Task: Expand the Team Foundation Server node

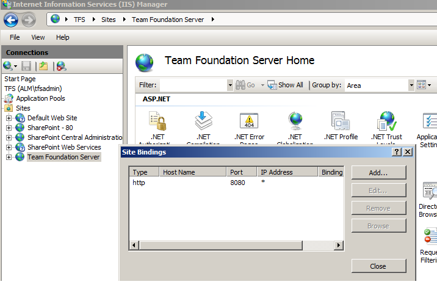Action: [9, 157]
